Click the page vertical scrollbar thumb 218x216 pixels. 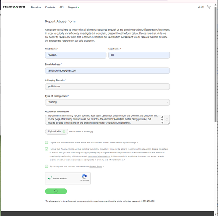point(215,64)
